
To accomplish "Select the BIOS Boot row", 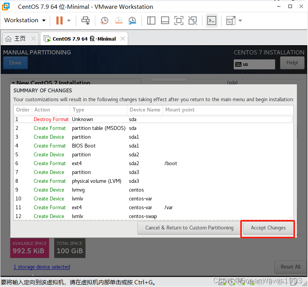I will (x=153, y=146).
